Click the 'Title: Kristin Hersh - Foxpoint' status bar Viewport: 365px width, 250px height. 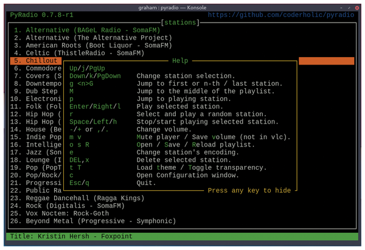point(182,237)
